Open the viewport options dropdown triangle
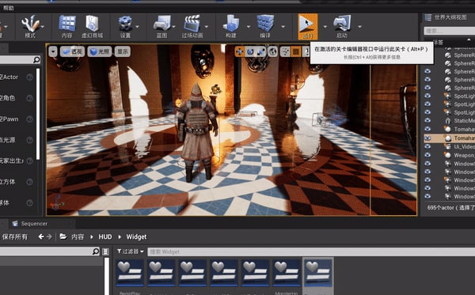This screenshot has width=475, height=295. tap(53, 51)
